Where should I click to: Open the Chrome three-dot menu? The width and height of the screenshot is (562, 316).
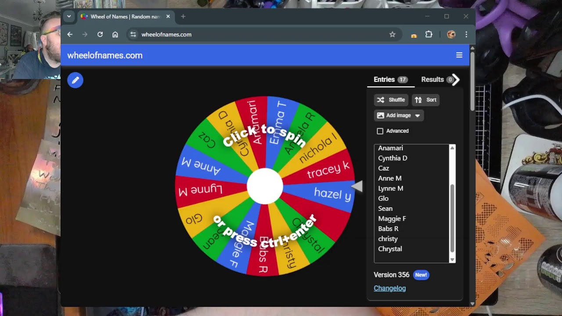(x=466, y=34)
